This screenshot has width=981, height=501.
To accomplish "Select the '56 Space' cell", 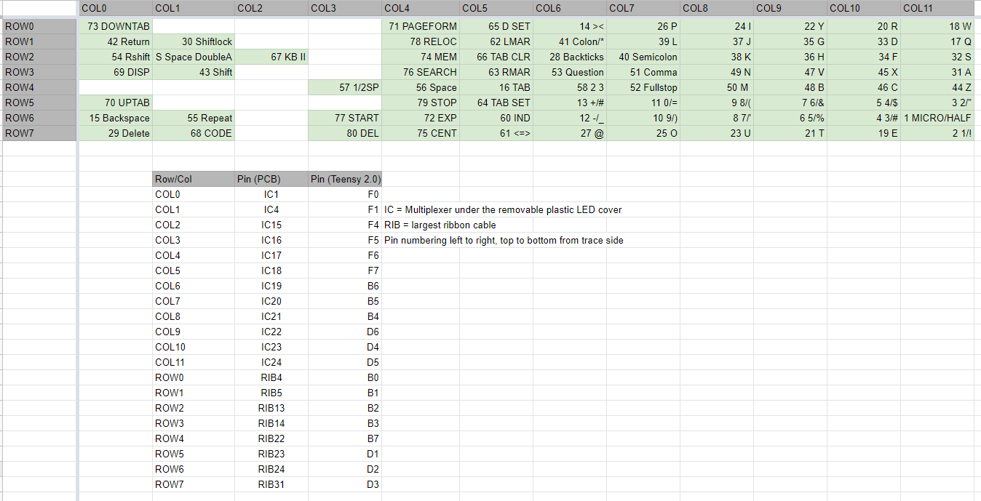I will (421, 87).
